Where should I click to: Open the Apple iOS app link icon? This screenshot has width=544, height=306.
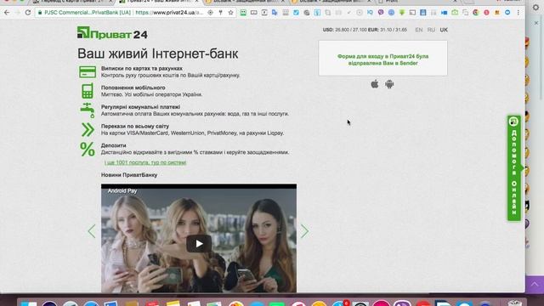pyautogui.click(x=375, y=84)
